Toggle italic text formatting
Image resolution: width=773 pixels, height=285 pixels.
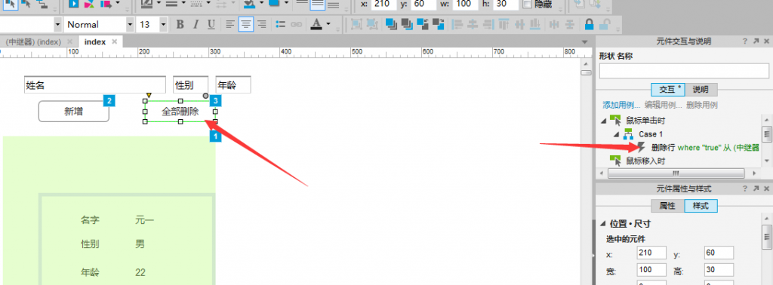pyautogui.click(x=196, y=25)
